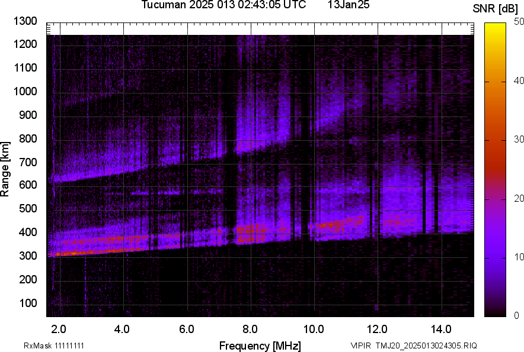Click the range tick label '400'
524x352 pixels.
point(28,232)
